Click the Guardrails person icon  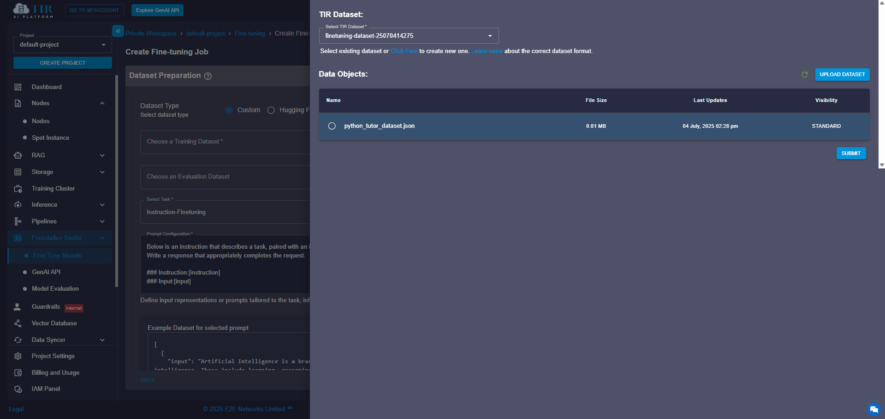[18, 307]
